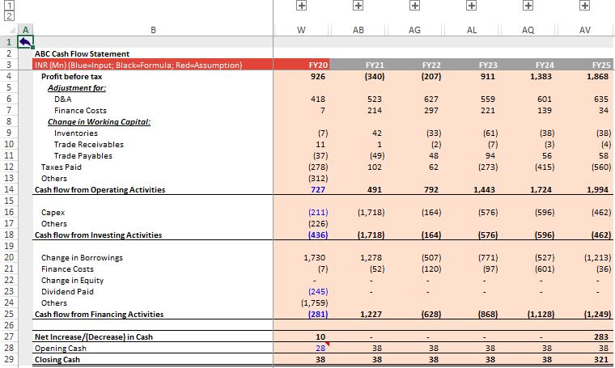This screenshot has width=615, height=368.
Task: Select the 'Inventories' label cell
Action: [x=153, y=133]
